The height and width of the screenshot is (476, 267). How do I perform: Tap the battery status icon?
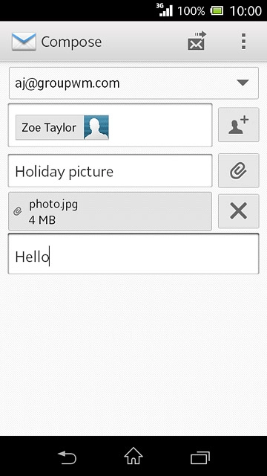[x=217, y=11]
